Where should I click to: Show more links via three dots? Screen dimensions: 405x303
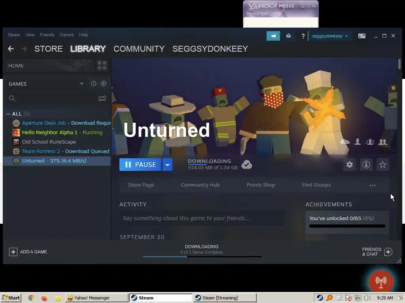coord(373,185)
